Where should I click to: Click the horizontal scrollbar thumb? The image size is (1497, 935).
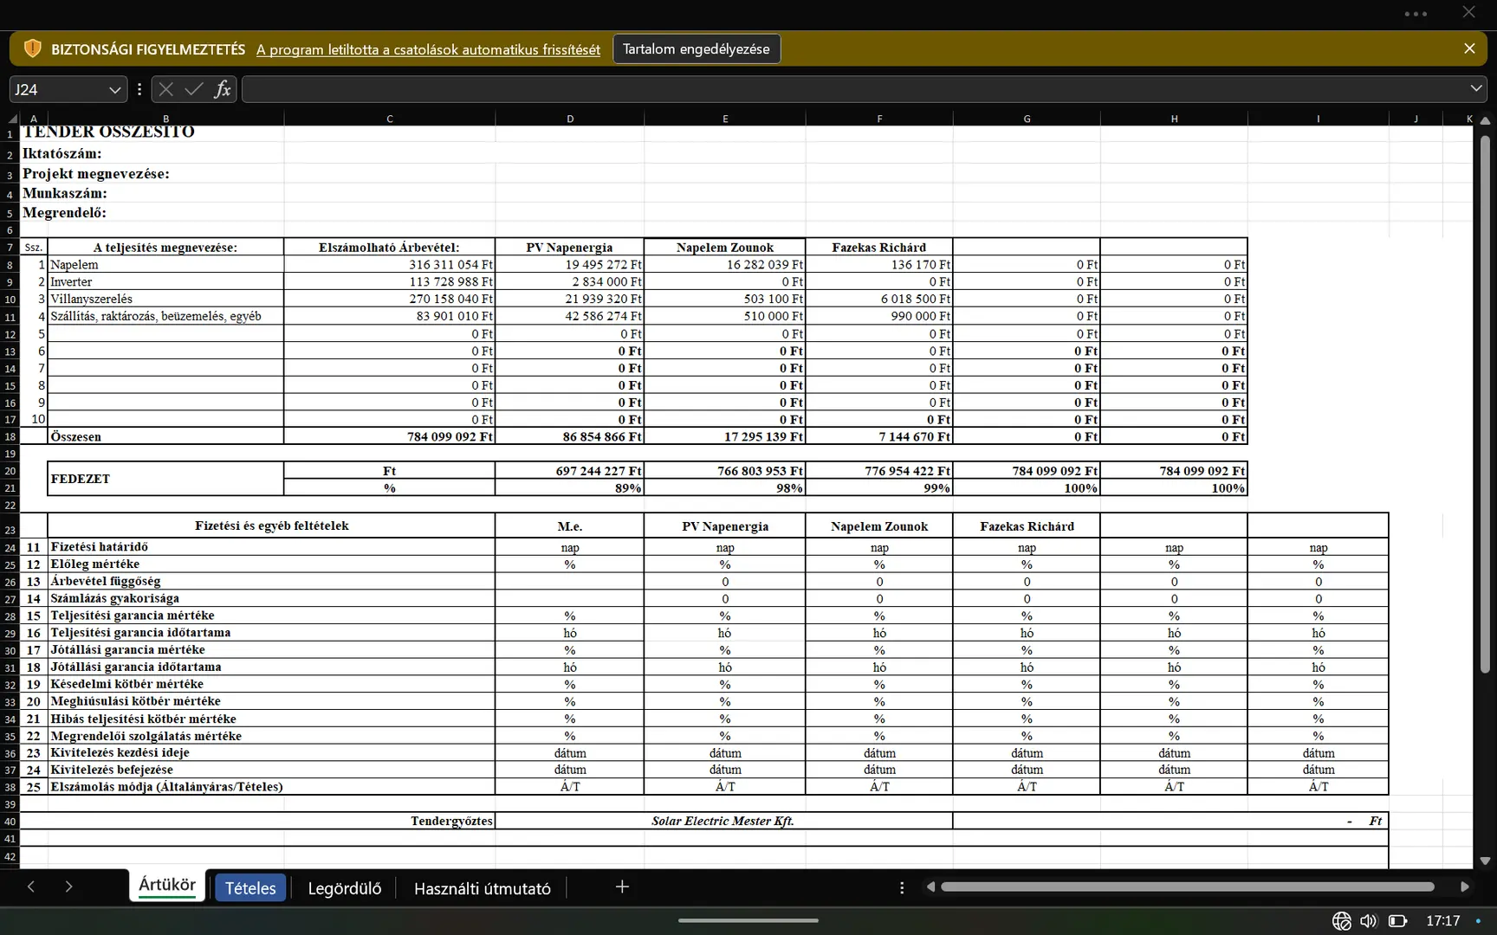(x=1187, y=887)
